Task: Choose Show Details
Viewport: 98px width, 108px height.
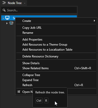Action: pos(56,63)
